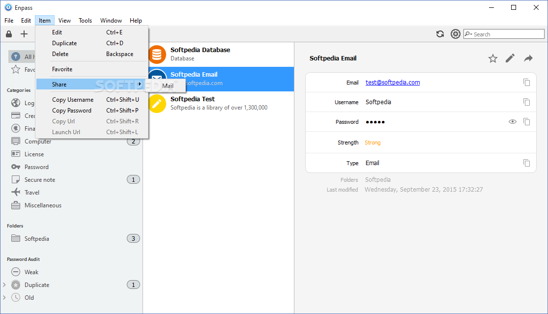Select Miscellaneous category briefcase icon

(x=16, y=205)
